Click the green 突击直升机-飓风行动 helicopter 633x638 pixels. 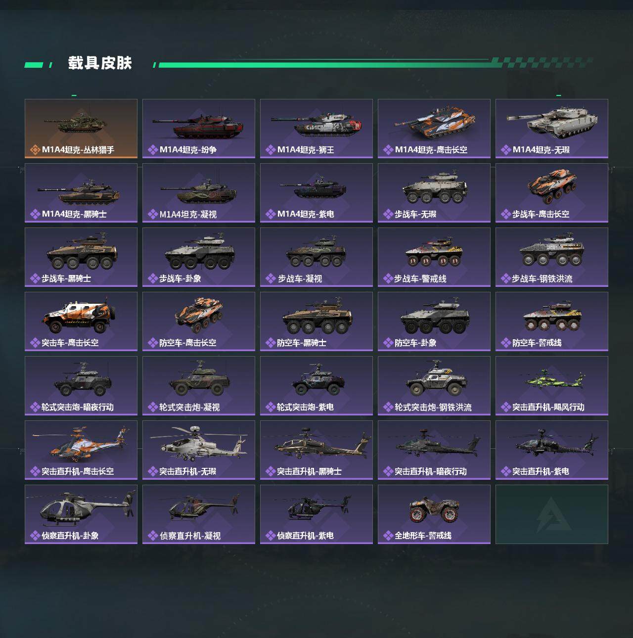551,381
